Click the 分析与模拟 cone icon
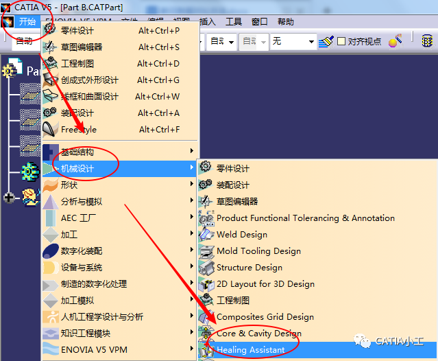438x361 pixels. pos(51,201)
